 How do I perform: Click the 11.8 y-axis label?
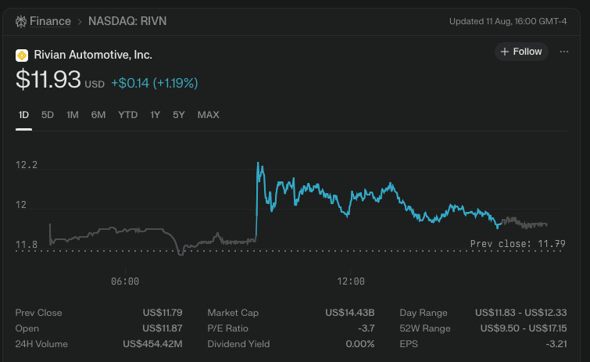27,245
